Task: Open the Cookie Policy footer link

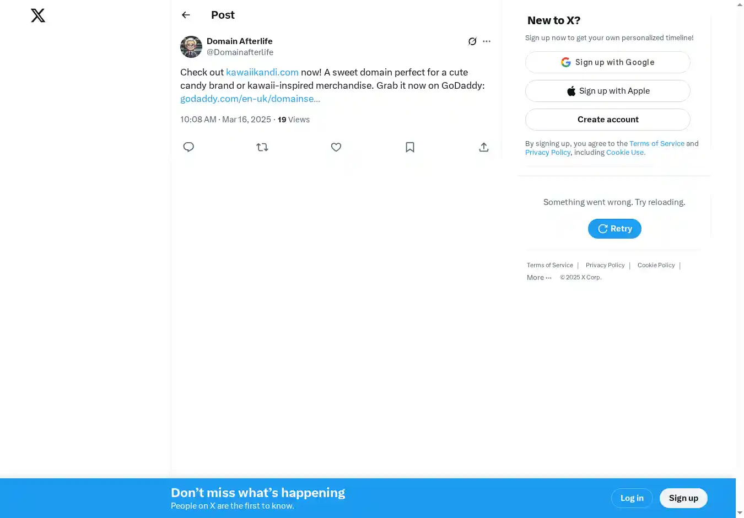Action: tap(656, 265)
